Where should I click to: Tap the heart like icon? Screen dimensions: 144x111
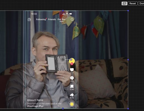pyautogui.click(x=72, y=70)
